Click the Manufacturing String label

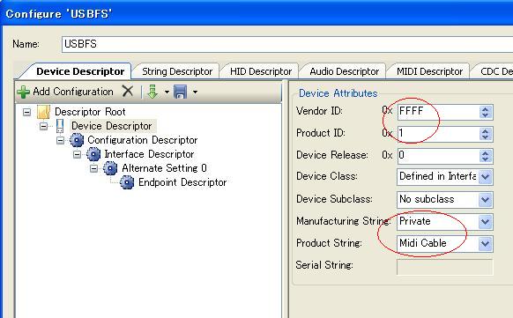click(344, 221)
